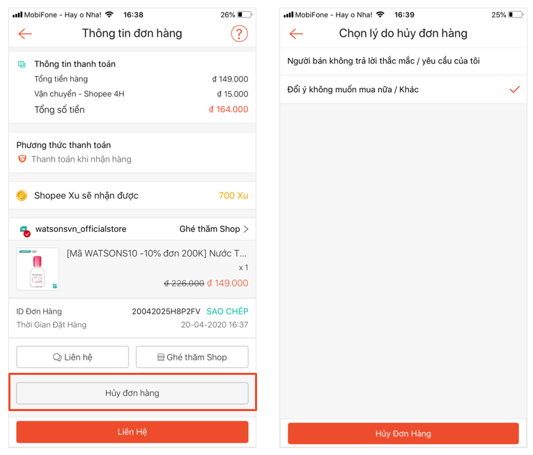The width and height of the screenshot is (533, 455).
Task: Tap the Shopee Xu coin icon
Action: [22, 196]
